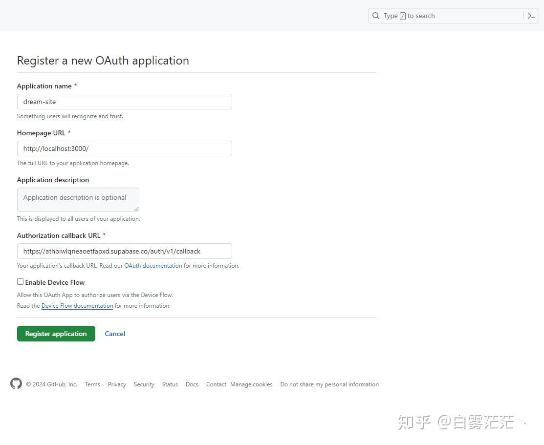Click Do not share my personal information
This screenshot has width=544, height=445.
(x=329, y=384)
